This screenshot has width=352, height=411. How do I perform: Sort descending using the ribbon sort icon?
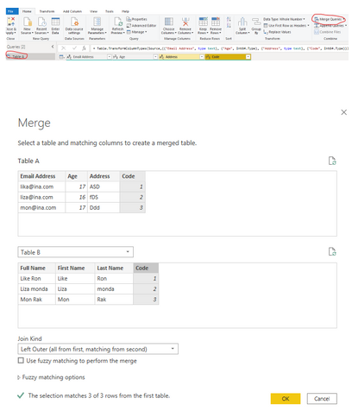pos(229,26)
